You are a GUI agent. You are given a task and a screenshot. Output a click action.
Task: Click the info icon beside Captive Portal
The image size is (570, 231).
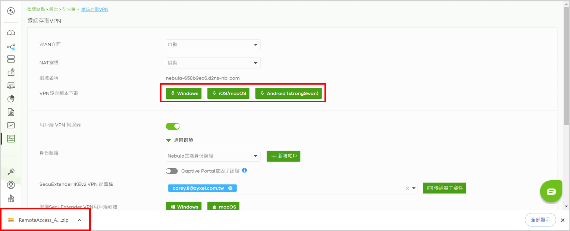point(245,170)
